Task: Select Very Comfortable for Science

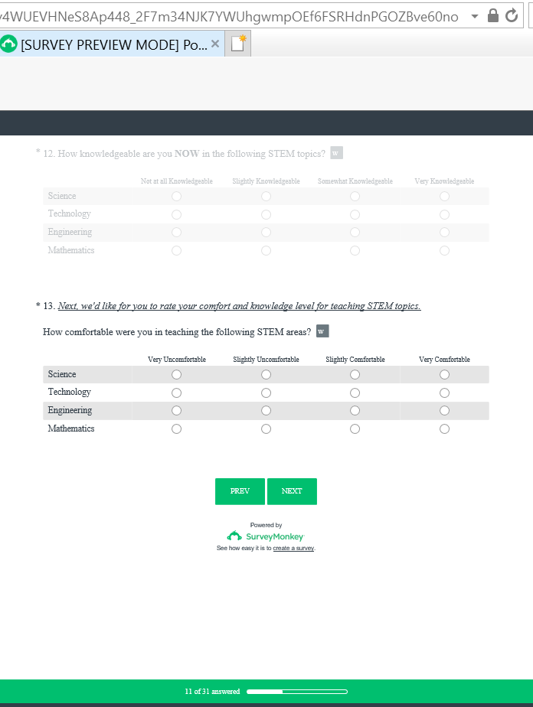Action: 444,375
